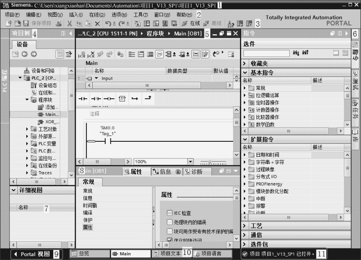Open the 总览 editor bar button
The image size is (361, 260).
tap(90, 254)
